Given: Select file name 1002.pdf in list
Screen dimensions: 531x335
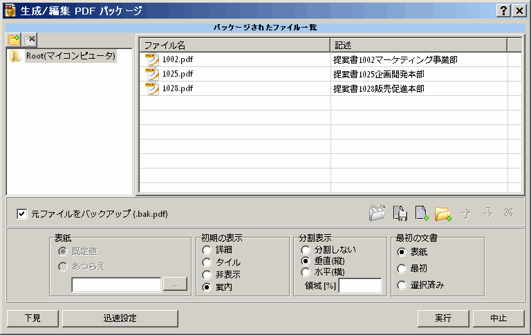Looking at the screenshot, I should point(178,59).
